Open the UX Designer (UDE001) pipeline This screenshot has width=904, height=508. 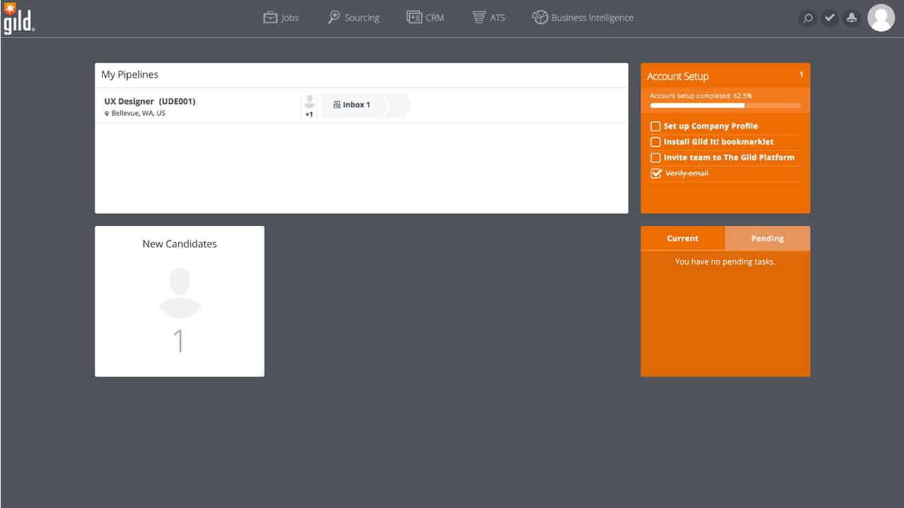(x=150, y=102)
